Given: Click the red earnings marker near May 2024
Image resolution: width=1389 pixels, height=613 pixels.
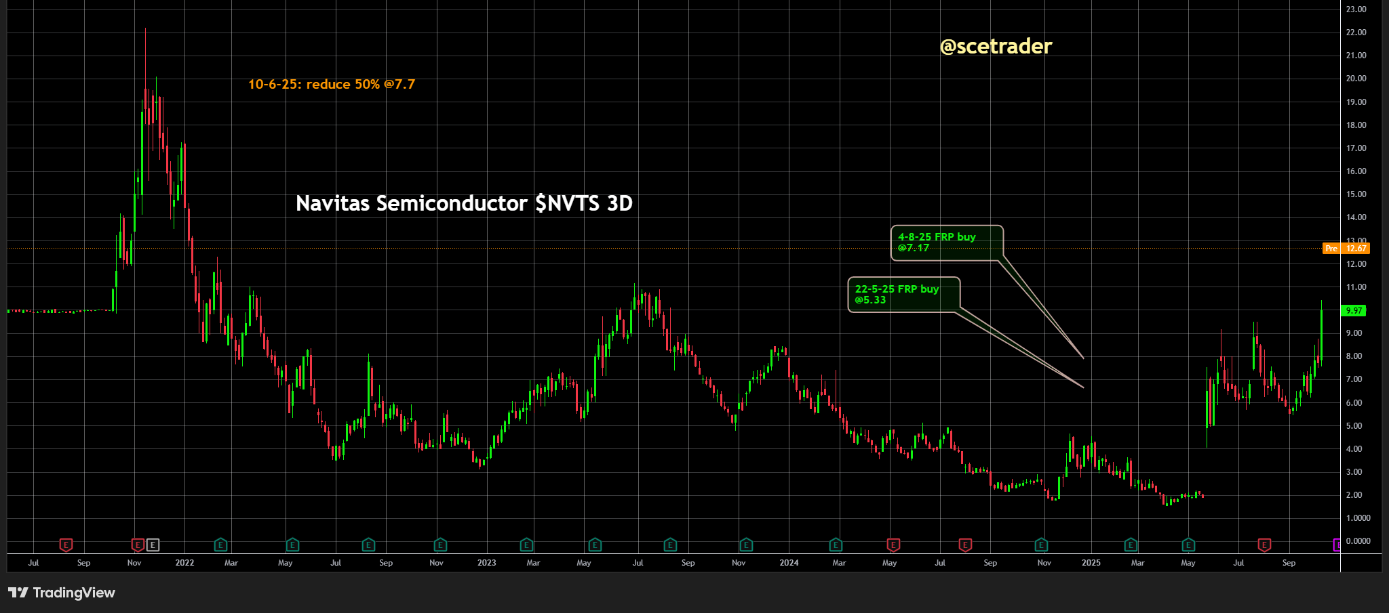Looking at the screenshot, I should tap(893, 545).
